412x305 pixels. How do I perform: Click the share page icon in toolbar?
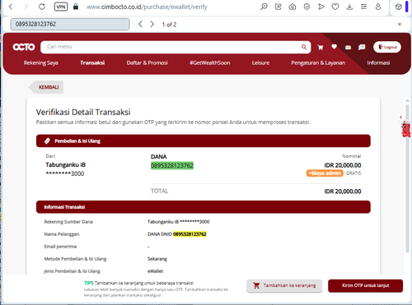pyautogui.click(x=279, y=7)
